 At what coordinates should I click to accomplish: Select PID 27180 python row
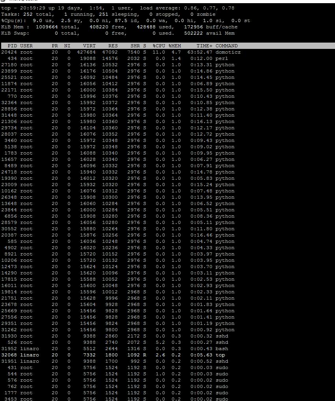click(9, 65)
